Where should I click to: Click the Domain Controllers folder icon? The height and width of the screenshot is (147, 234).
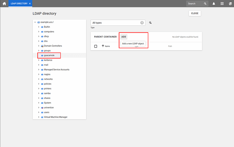click(x=42, y=46)
